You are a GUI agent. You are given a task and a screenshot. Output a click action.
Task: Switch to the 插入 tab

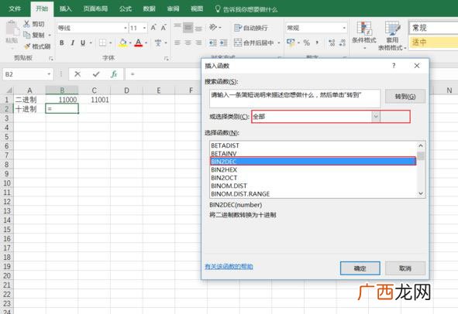(x=65, y=9)
